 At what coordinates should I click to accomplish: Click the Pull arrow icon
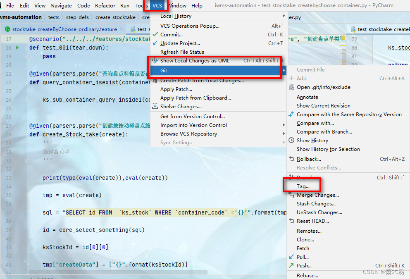tap(291, 257)
